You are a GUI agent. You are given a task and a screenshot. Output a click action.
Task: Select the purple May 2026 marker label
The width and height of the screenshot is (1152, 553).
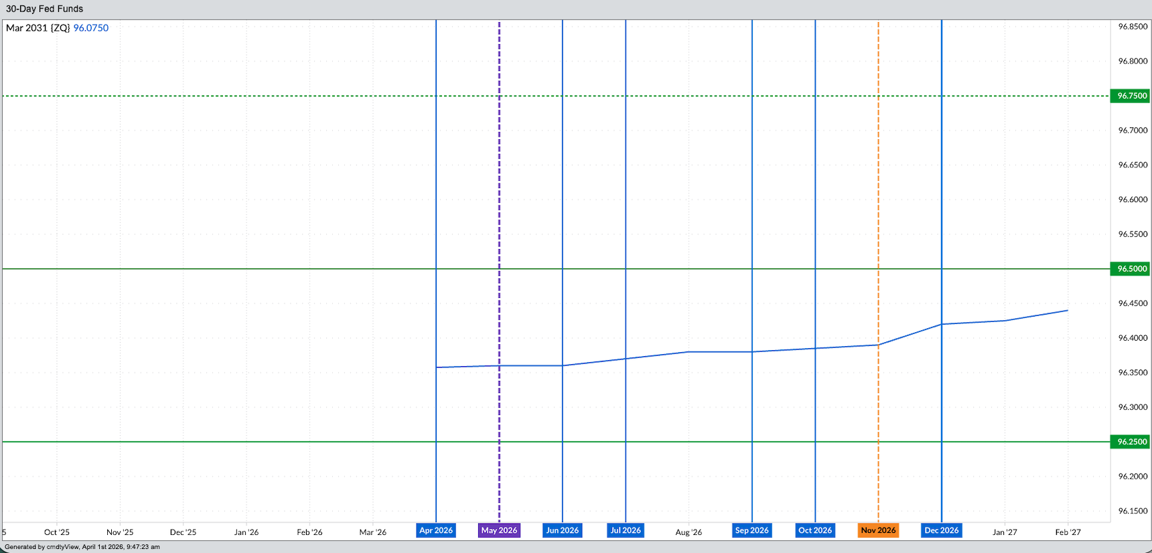click(x=499, y=530)
